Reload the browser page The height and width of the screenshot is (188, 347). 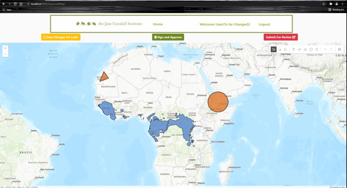[15, 4]
